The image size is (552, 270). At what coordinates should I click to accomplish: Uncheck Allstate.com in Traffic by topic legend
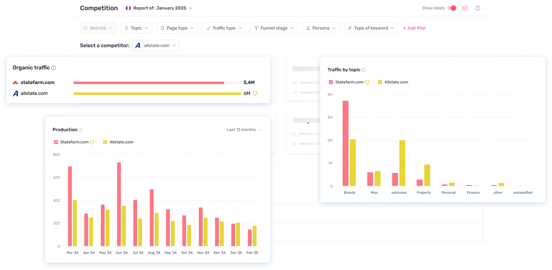[380, 82]
